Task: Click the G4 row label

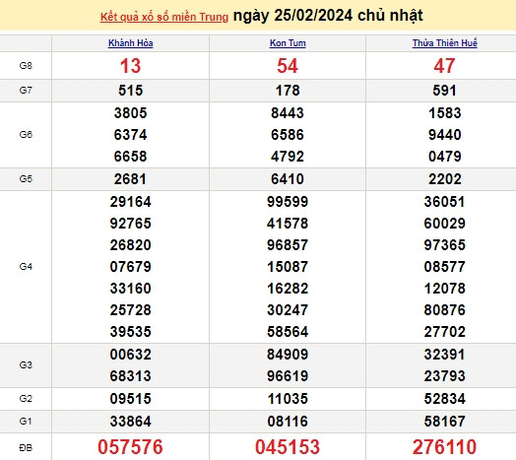Action: pos(26,266)
